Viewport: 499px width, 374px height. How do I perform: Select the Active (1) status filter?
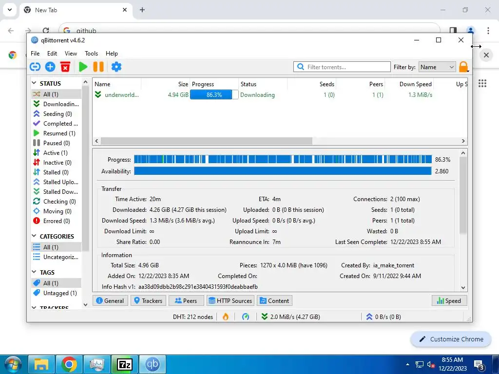coord(56,152)
